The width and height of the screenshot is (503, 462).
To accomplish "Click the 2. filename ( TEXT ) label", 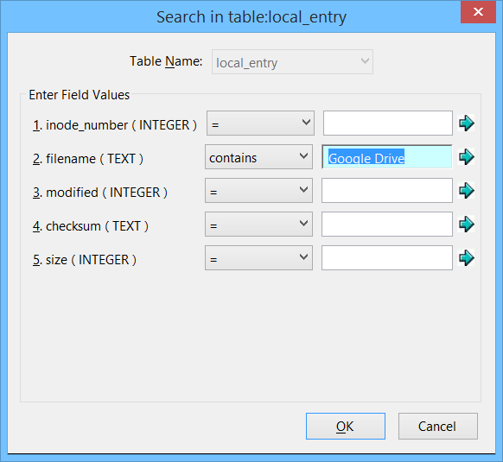I will coord(88,159).
